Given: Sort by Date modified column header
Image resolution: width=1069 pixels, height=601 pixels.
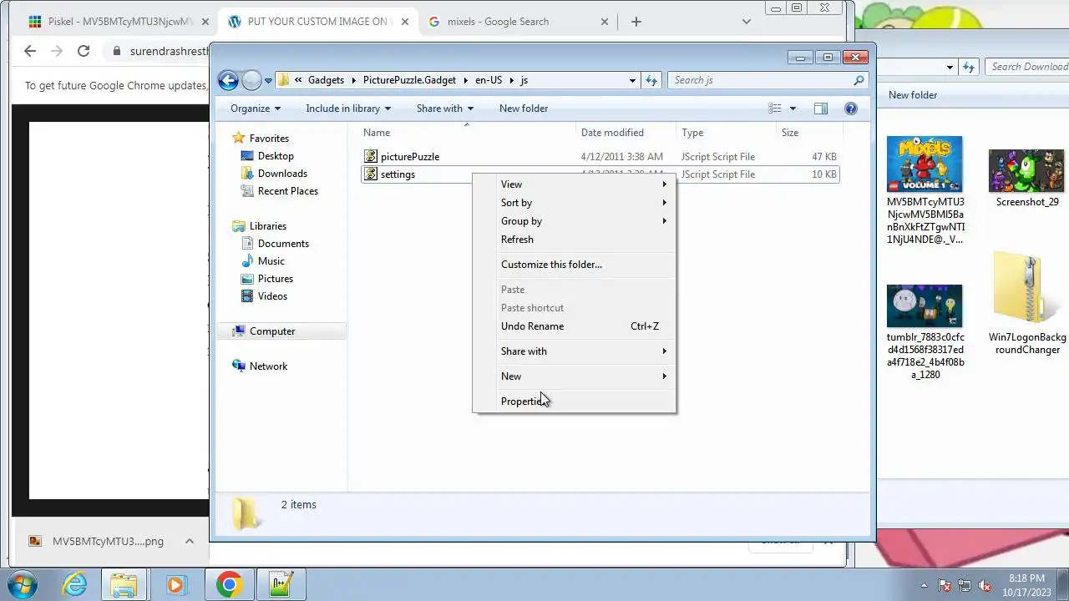Looking at the screenshot, I should coord(626,133).
